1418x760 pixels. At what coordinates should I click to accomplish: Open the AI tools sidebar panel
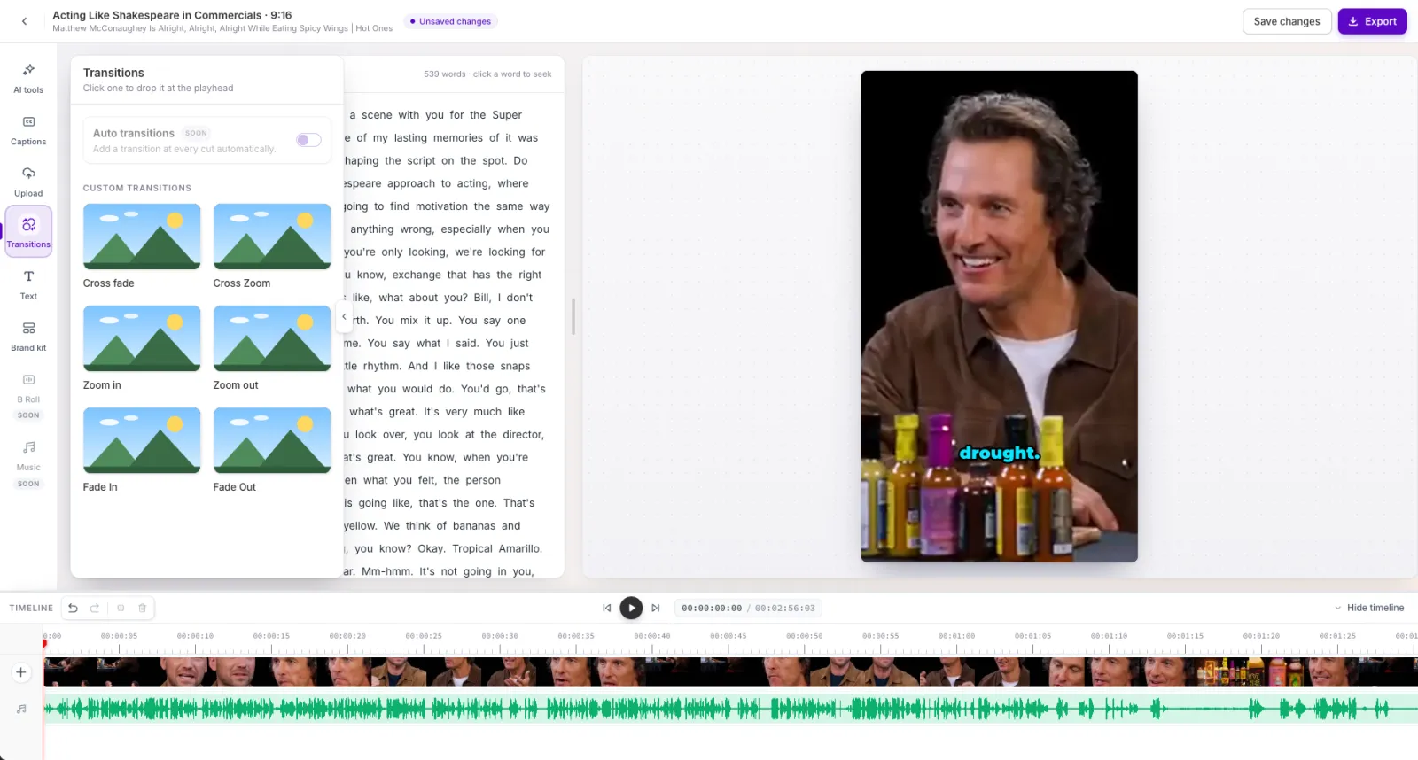pyautogui.click(x=28, y=78)
